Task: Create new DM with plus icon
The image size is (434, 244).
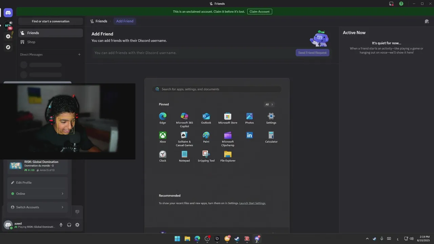Action: 79,55
